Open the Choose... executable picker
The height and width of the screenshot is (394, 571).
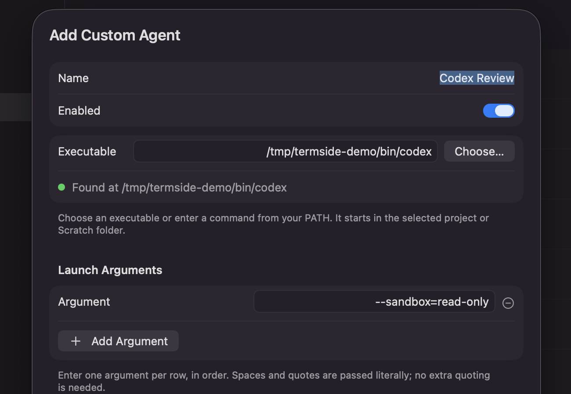pos(479,152)
